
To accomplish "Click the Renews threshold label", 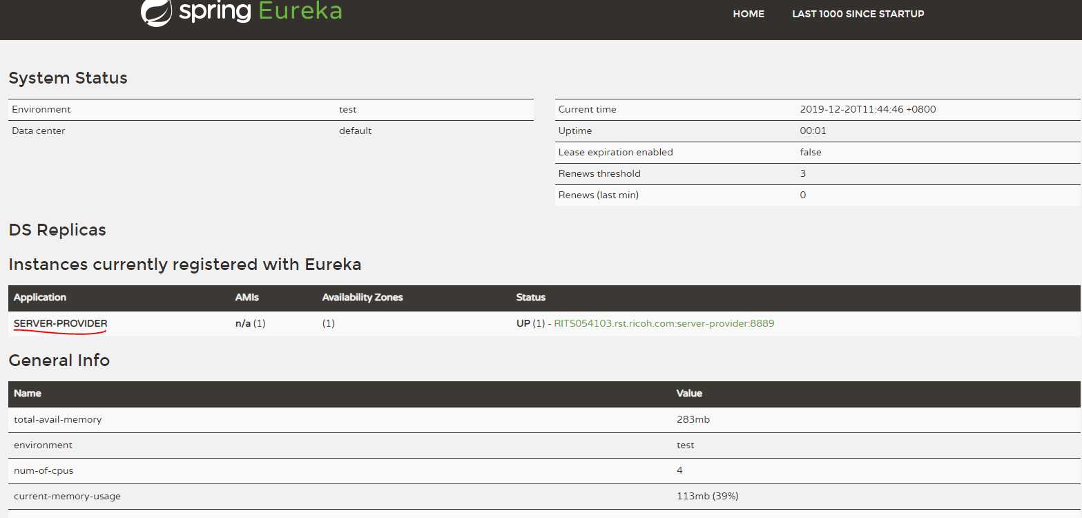I will click(x=599, y=173).
